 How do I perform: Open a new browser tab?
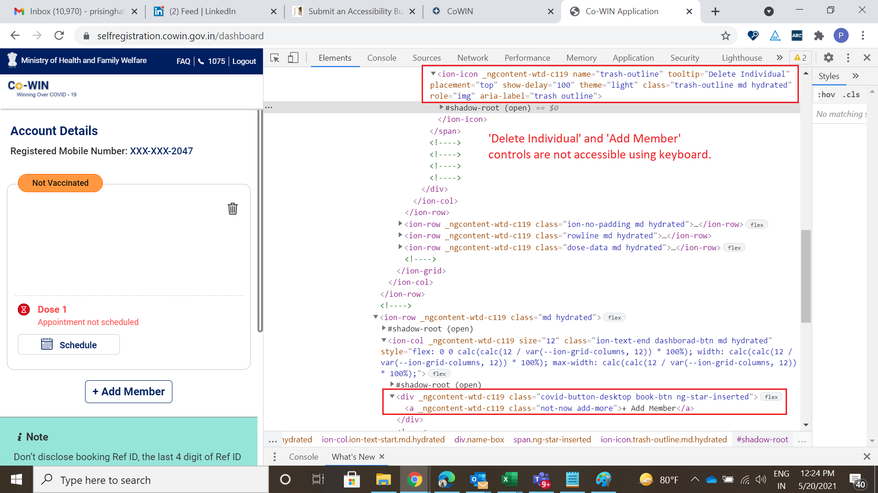tap(715, 11)
